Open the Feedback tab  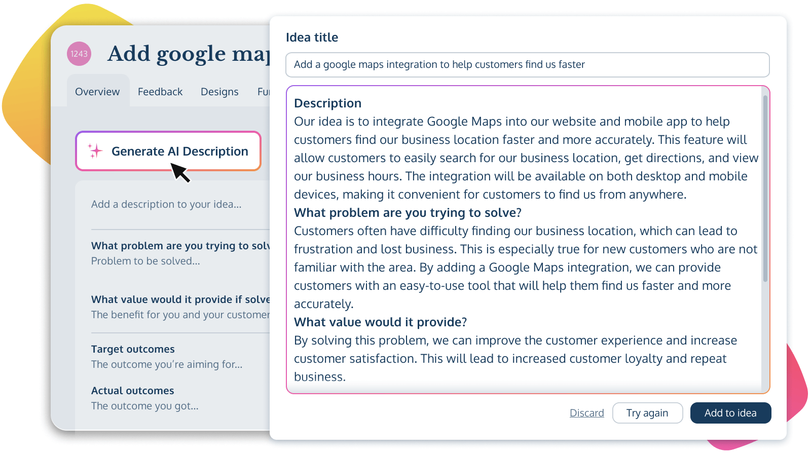click(x=160, y=92)
